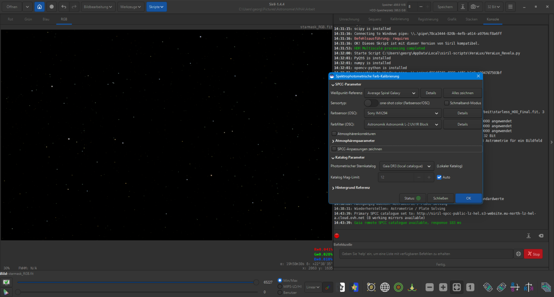Image resolution: width=554 pixels, height=297 pixels.
Task: Show the celestial grid globe icon
Action: pyautogui.click(x=385, y=287)
